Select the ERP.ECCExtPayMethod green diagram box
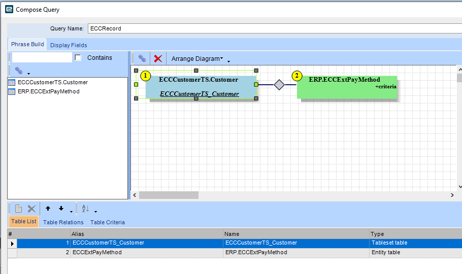Image resolution: width=462 pixels, height=274 pixels. (347, 87)
